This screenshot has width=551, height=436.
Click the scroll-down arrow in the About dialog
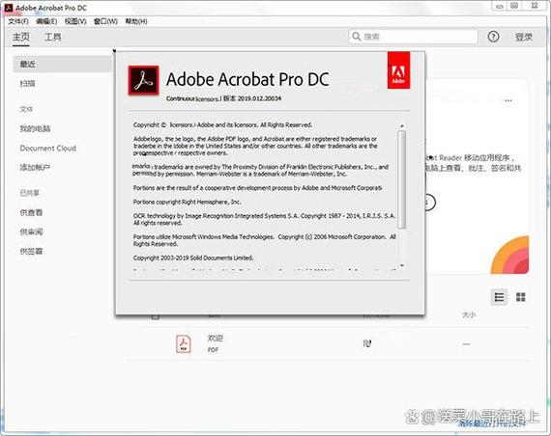point(402,265)
